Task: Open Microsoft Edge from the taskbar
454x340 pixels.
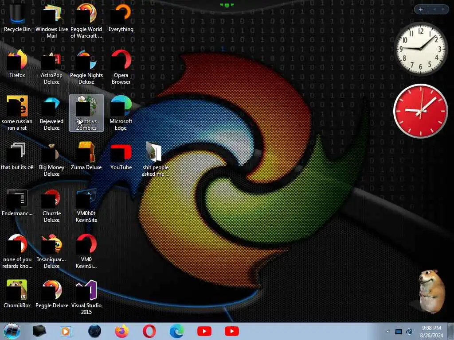Action: (x=176, y=331)
